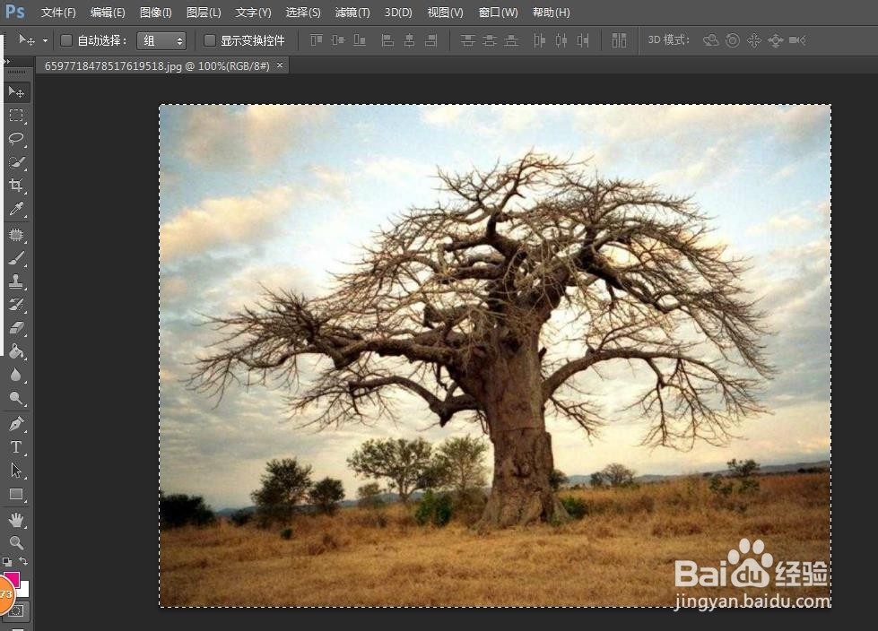This screenshot has height=631, width=878.
Task: Open the 选择(S) menu
Action: click(303, 13)
